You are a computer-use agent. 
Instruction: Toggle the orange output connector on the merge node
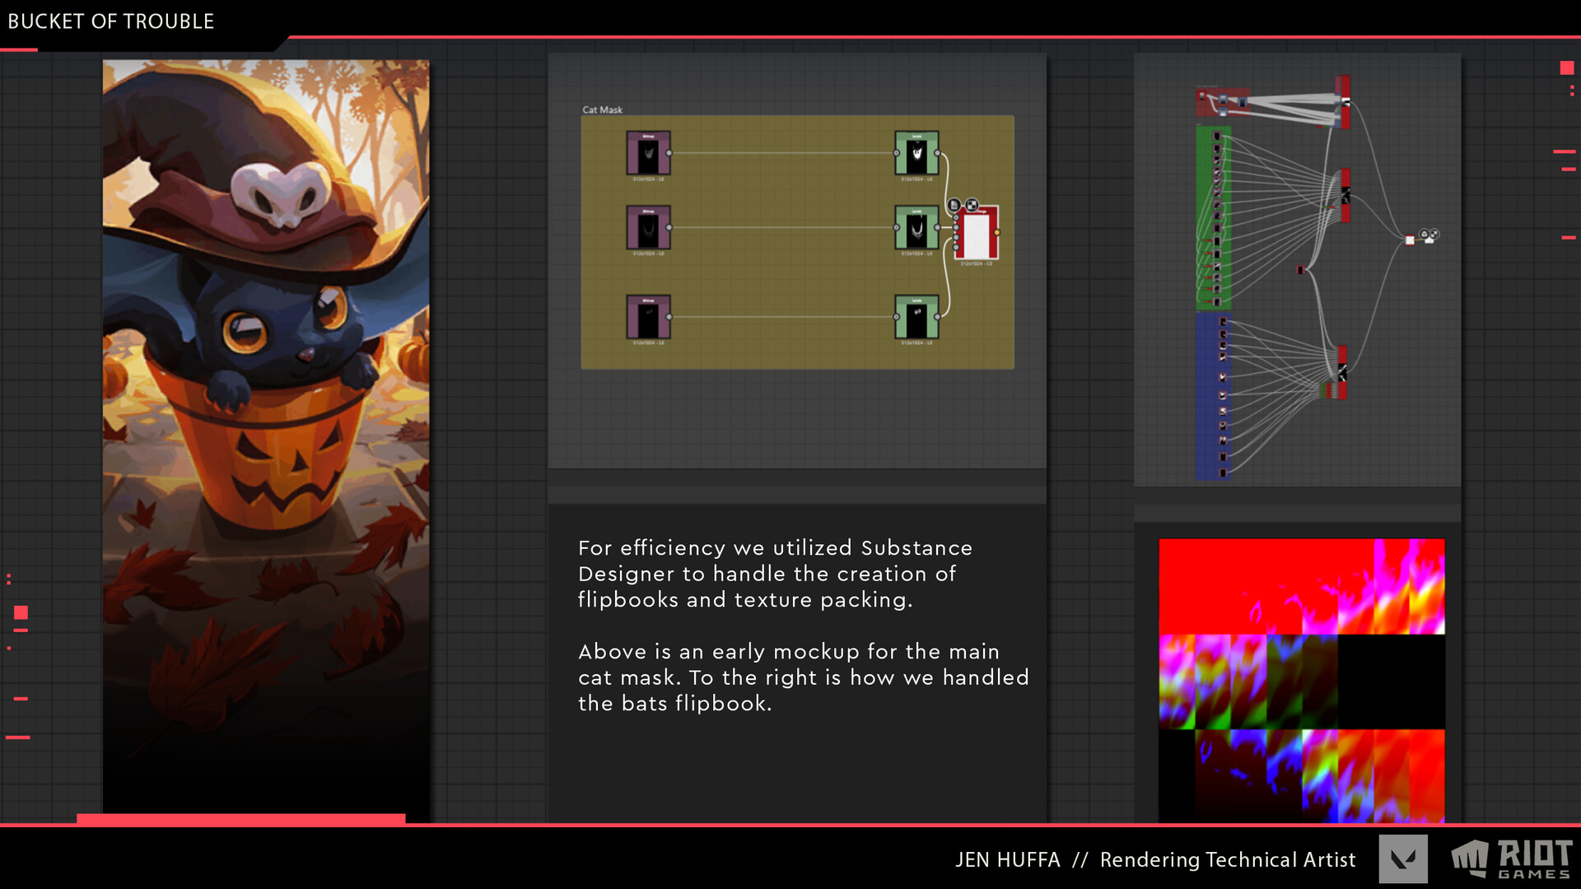pos(997,232)
